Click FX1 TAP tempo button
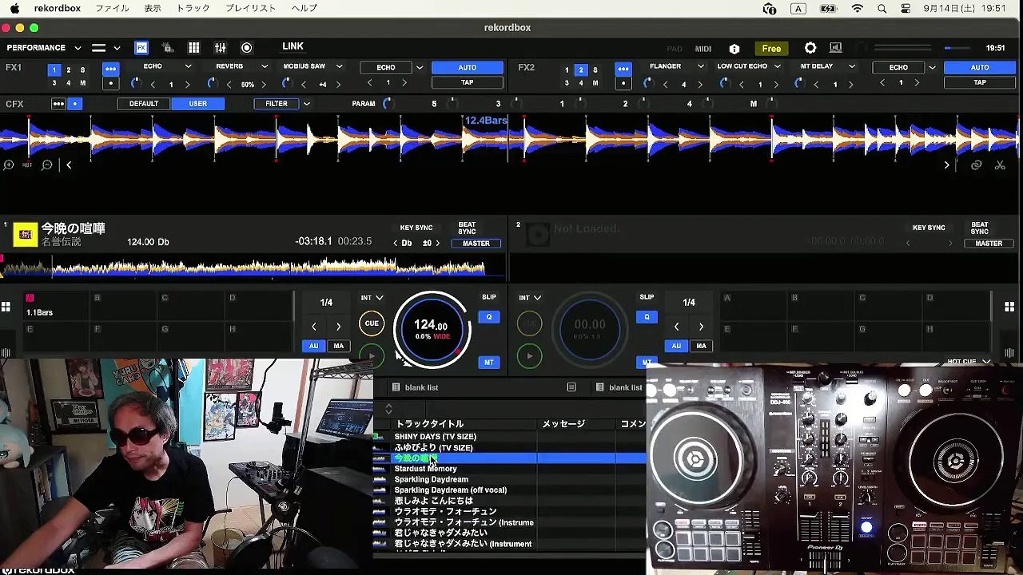This screenshot has height=575, width=1023. click(468, 83)
